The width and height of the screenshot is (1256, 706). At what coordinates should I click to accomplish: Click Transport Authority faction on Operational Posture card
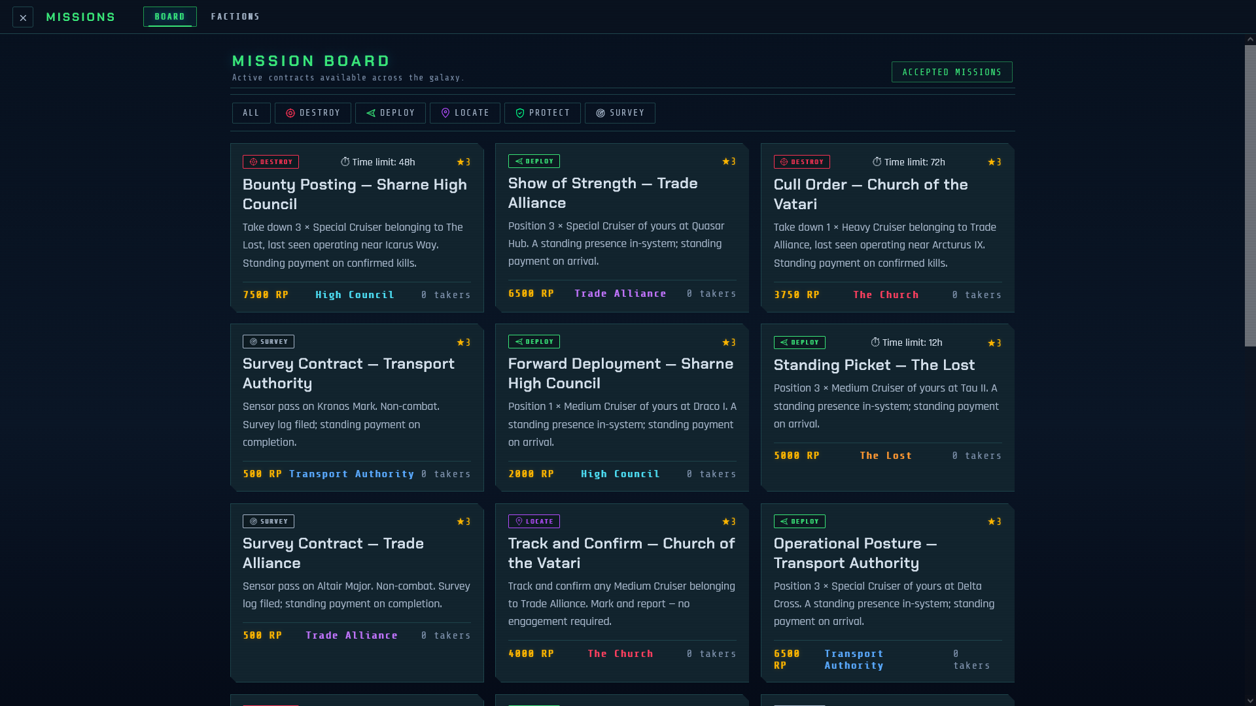pos(854,660)
